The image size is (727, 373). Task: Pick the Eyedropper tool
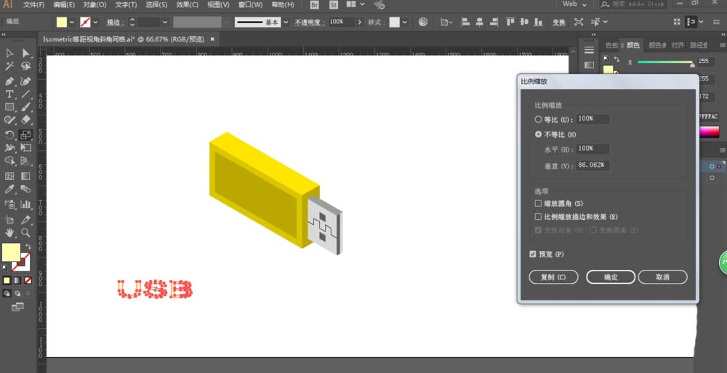(x=9, y=189)
